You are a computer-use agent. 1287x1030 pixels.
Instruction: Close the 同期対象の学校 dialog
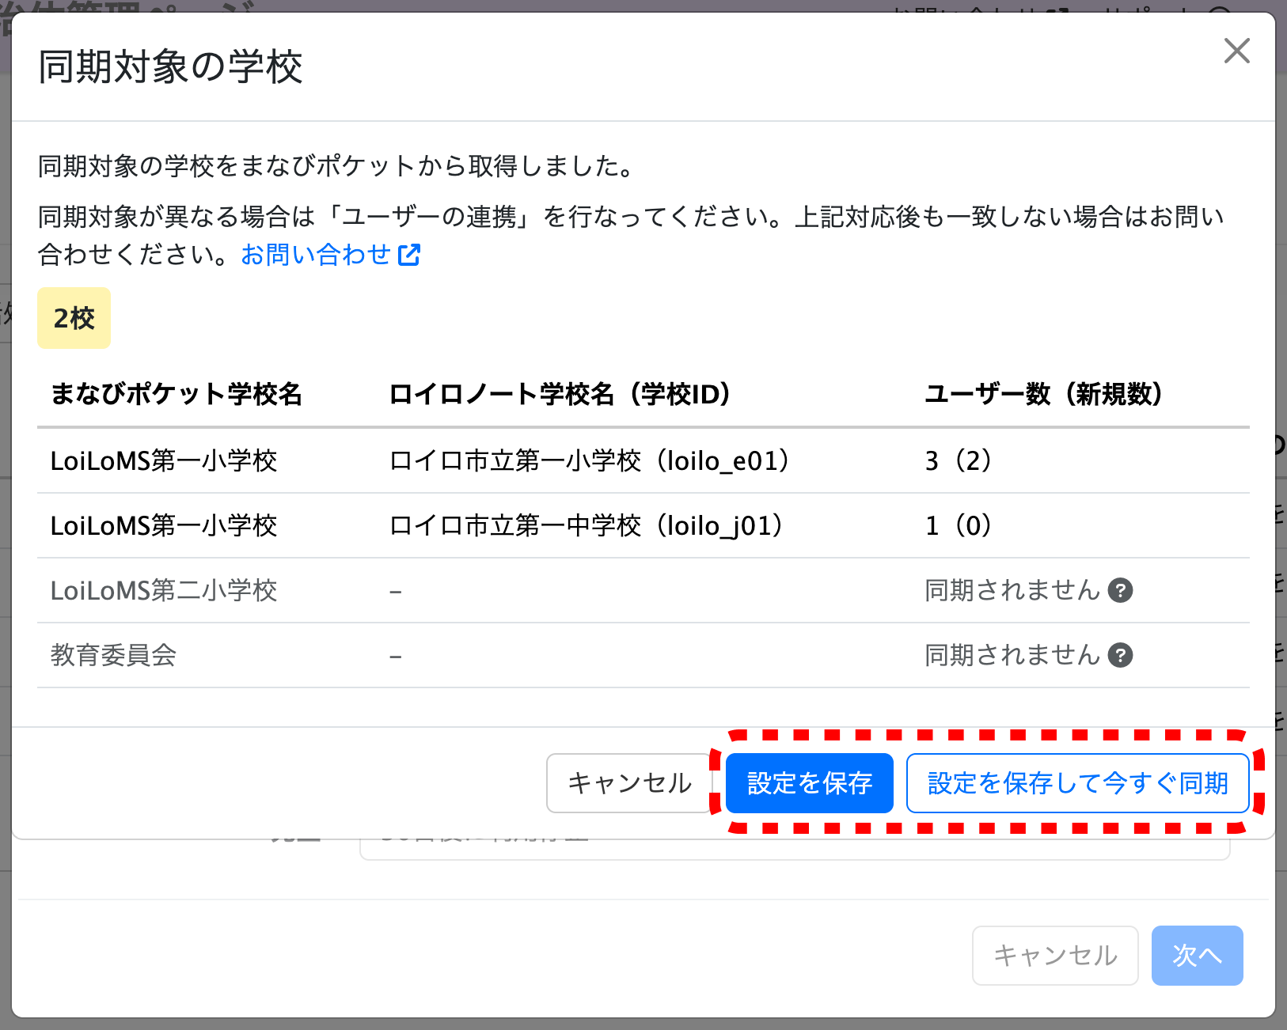(x=1236, y=51)
